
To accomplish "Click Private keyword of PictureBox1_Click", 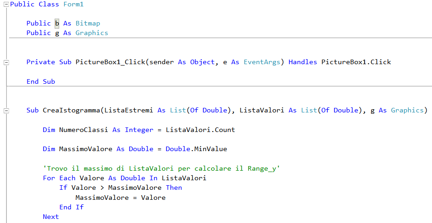I will click(x=41, y=62).
